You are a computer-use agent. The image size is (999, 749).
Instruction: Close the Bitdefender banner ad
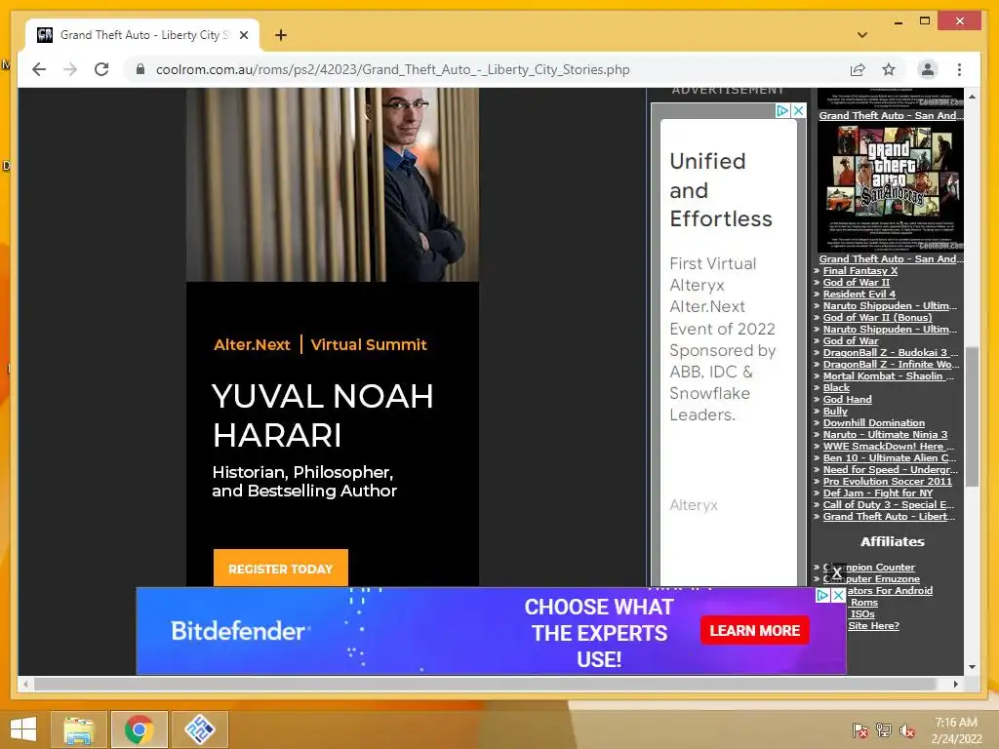click(839, 596)
